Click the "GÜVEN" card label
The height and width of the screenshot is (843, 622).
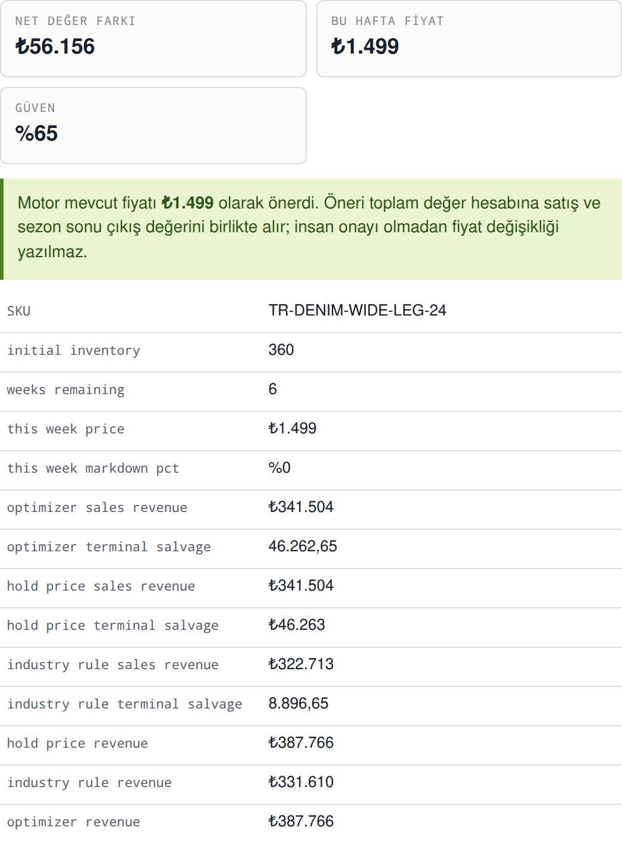tap(35, 108)
